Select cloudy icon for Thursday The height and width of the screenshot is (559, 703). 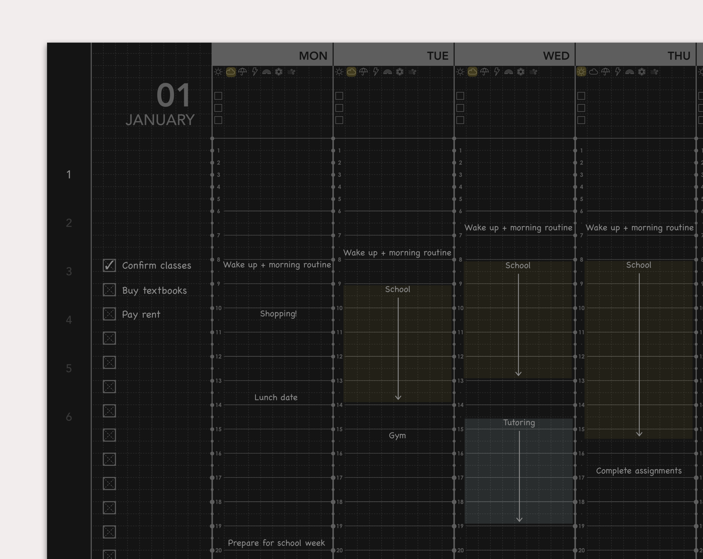click(x=594, y=72)
